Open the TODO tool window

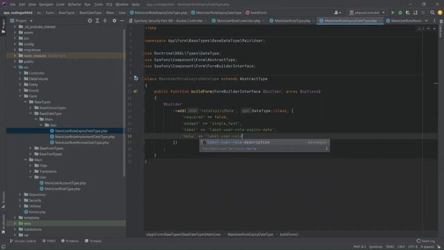49,241
